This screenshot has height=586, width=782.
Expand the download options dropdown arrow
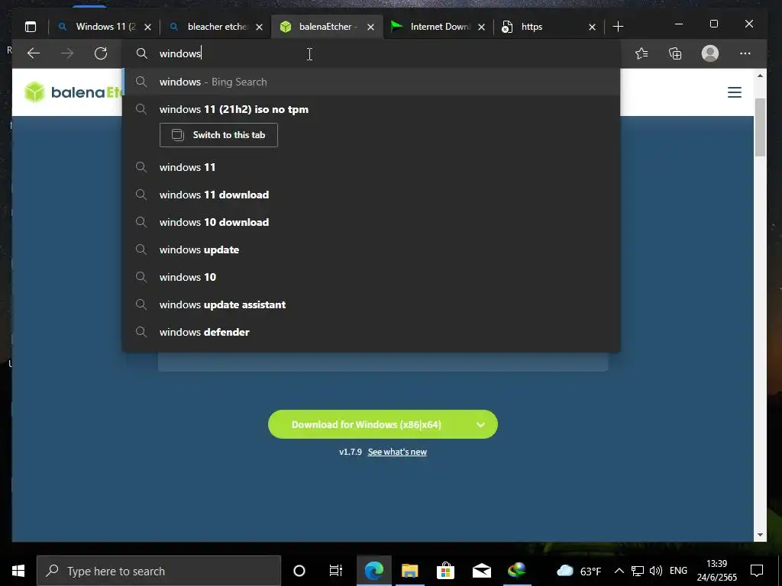pos(481,424)
